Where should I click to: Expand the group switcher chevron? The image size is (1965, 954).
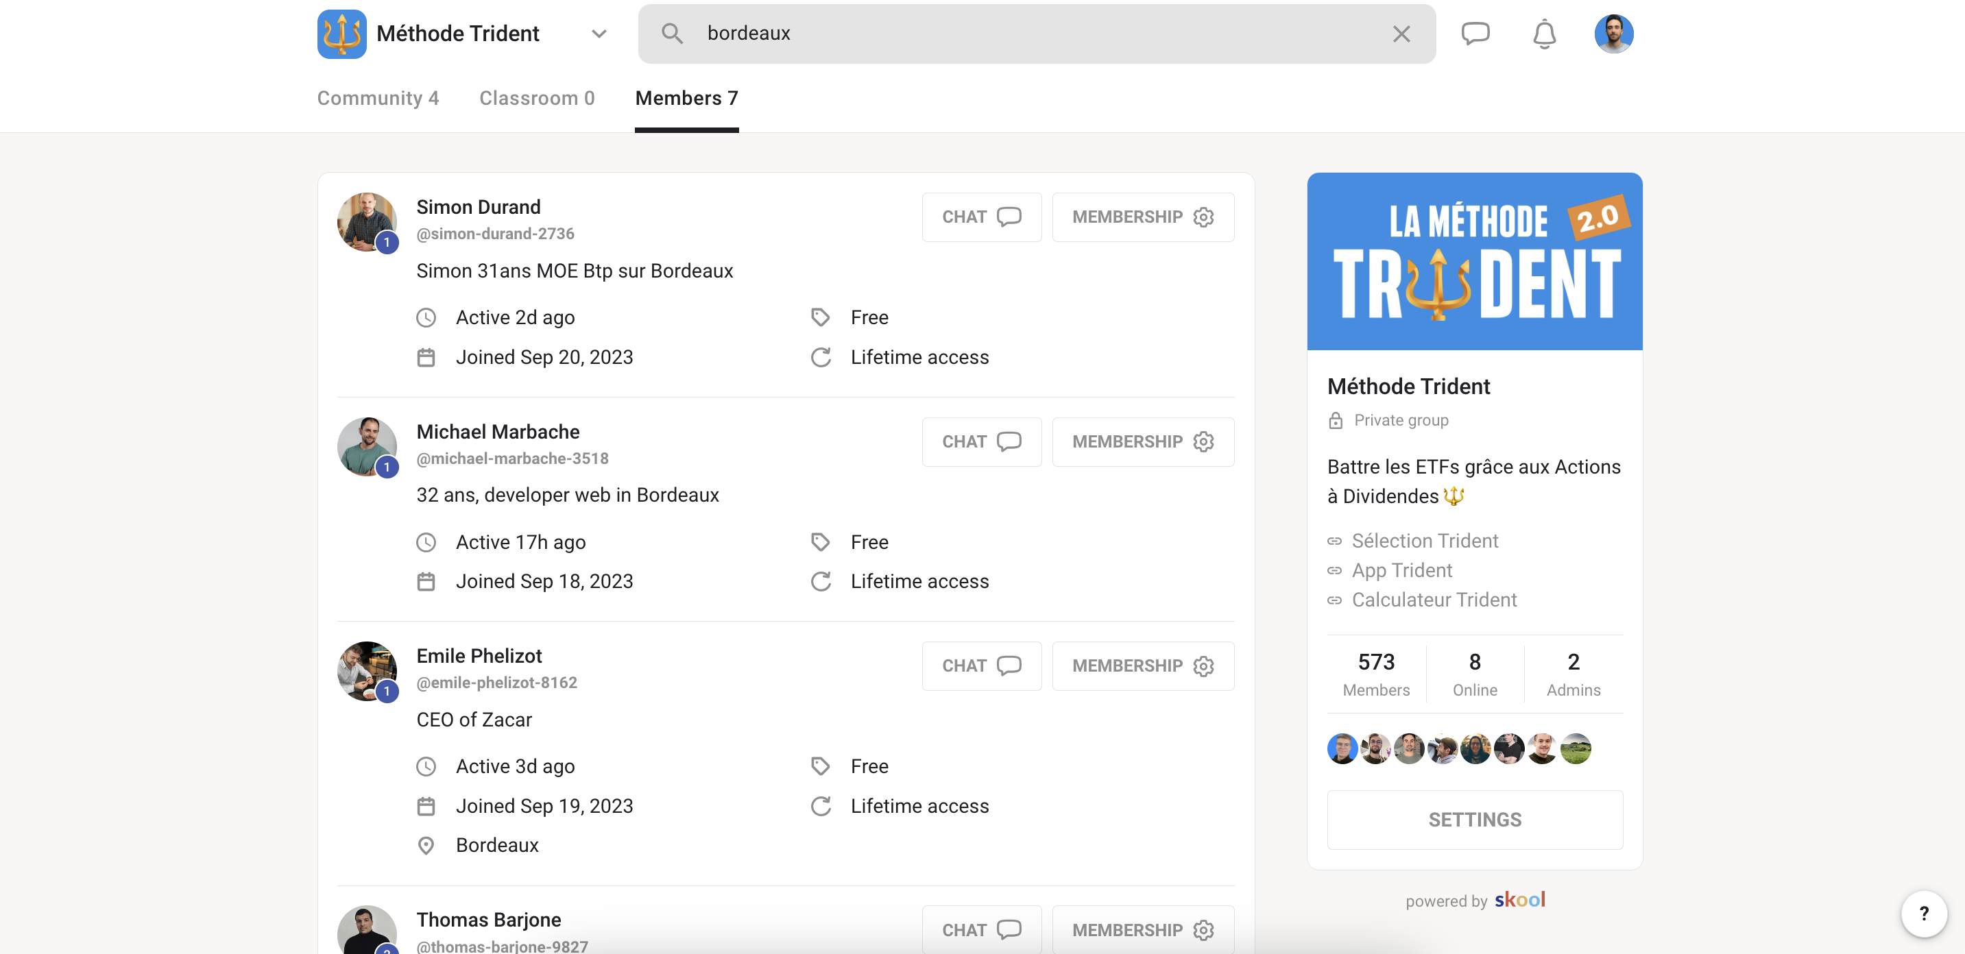(599, 34)
